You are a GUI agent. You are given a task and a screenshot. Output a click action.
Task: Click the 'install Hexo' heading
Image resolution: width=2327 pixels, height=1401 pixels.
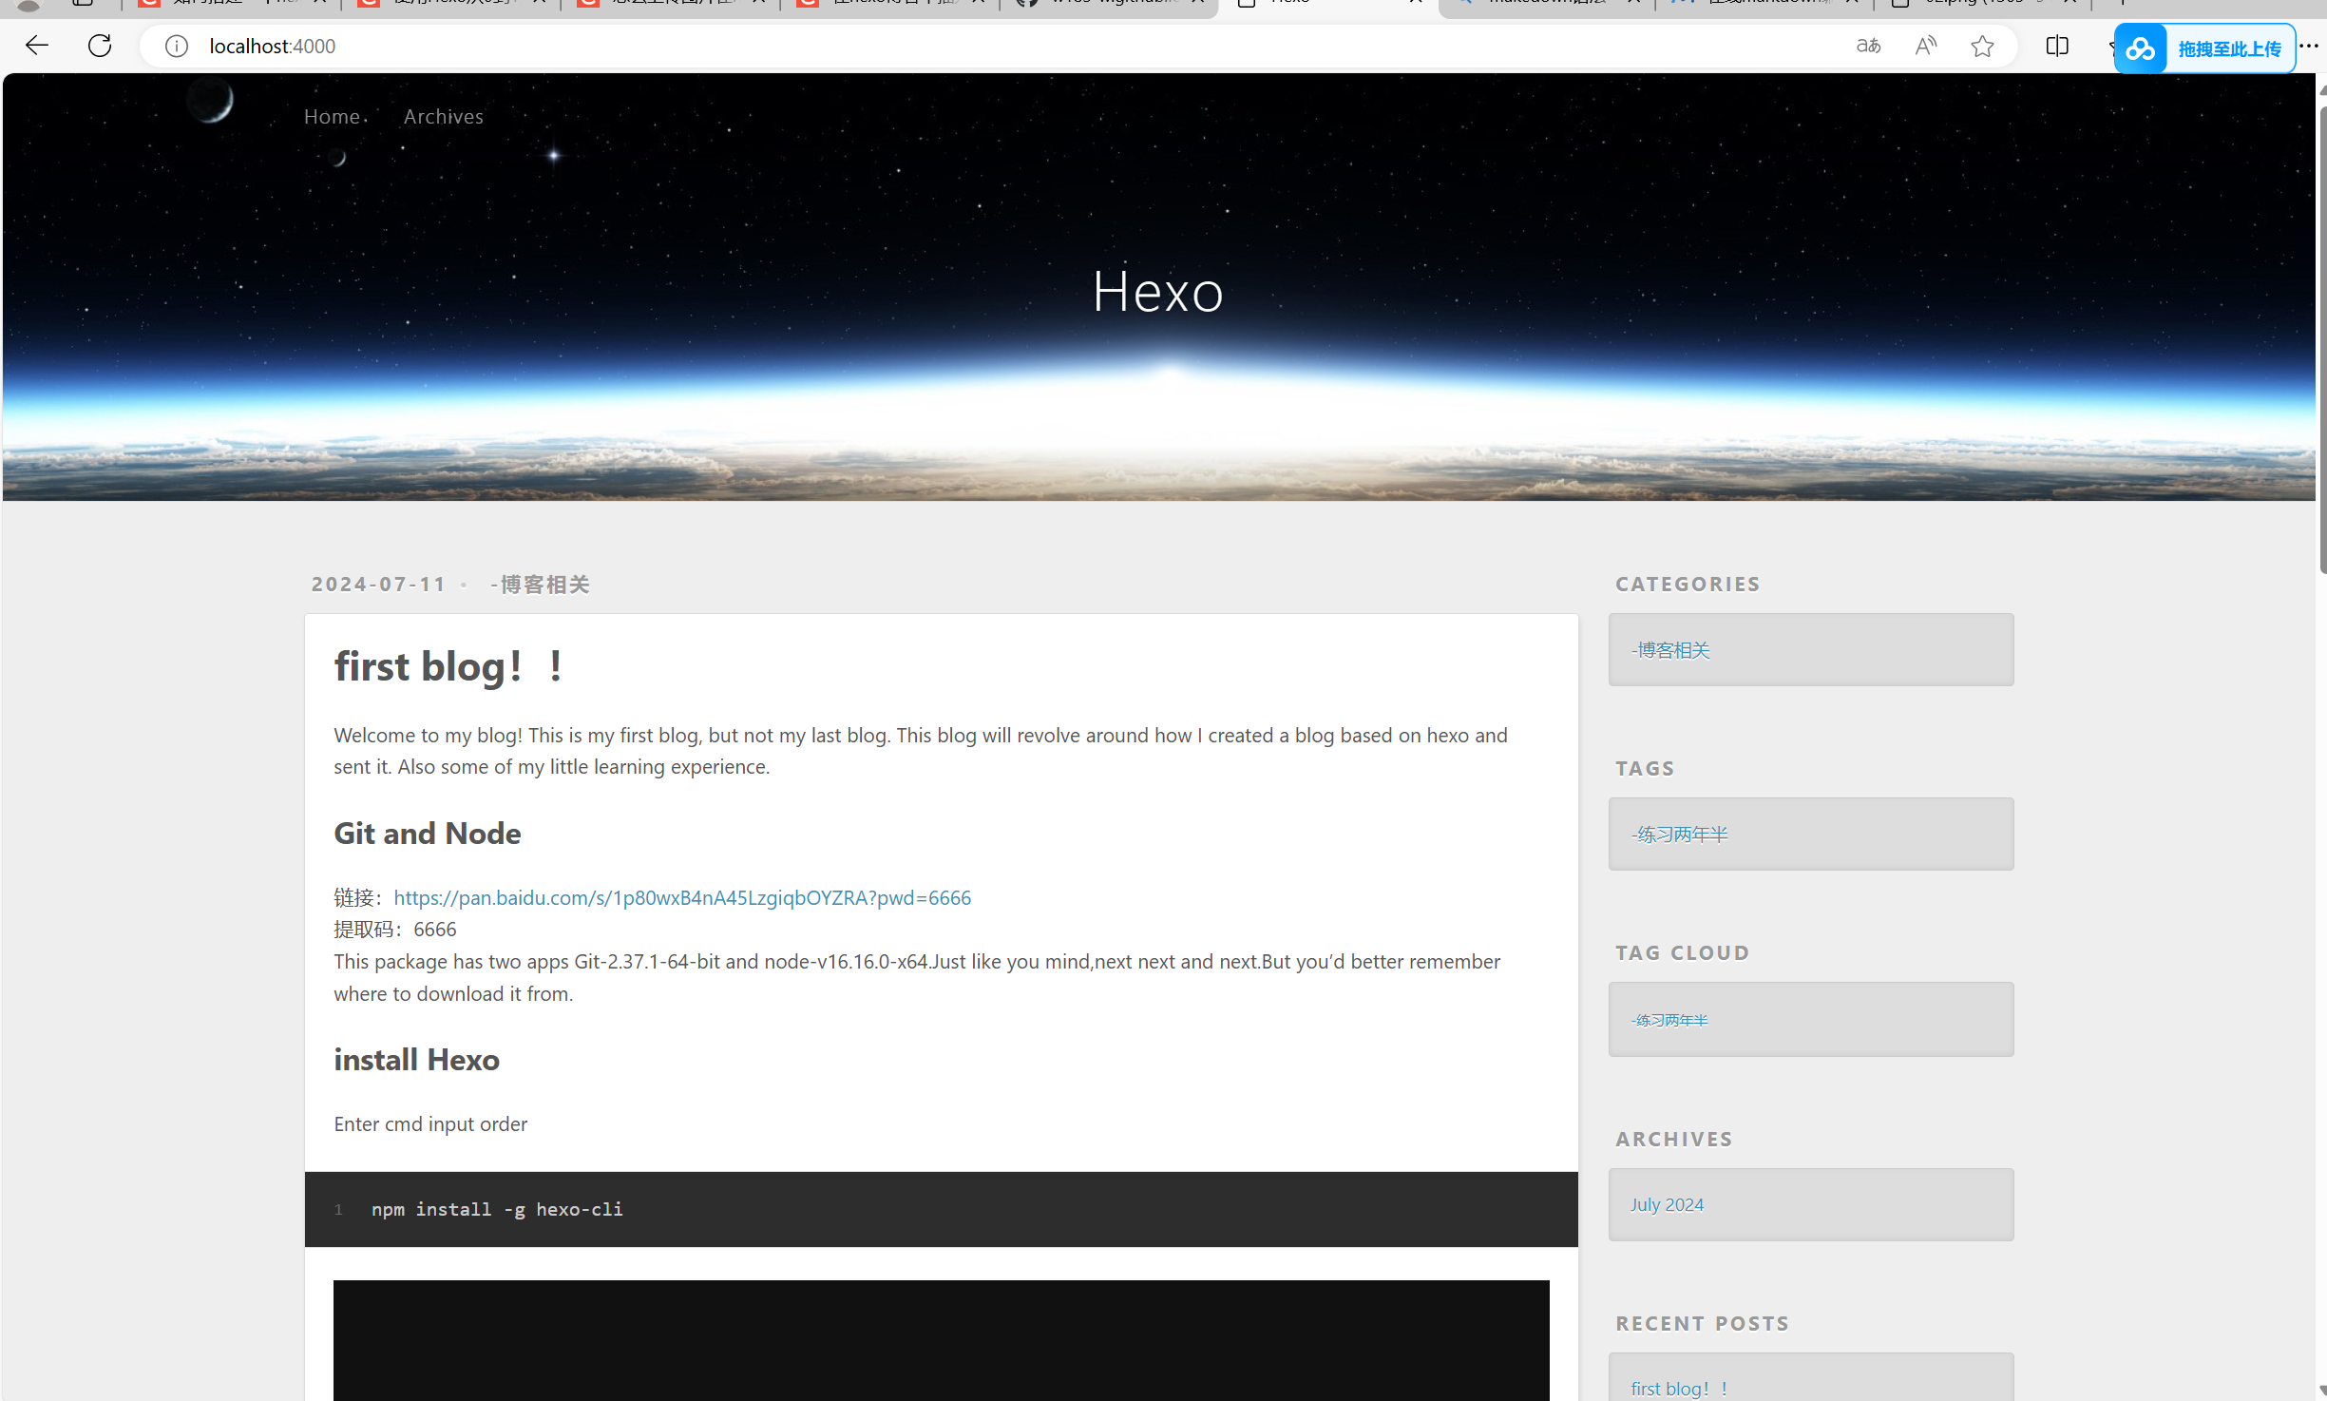(x=416, y=1059)
